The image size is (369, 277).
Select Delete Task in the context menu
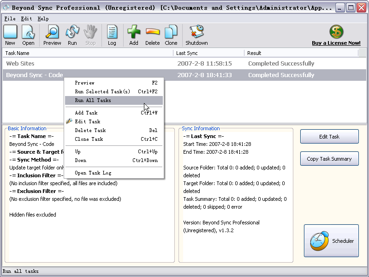(114, 130)
